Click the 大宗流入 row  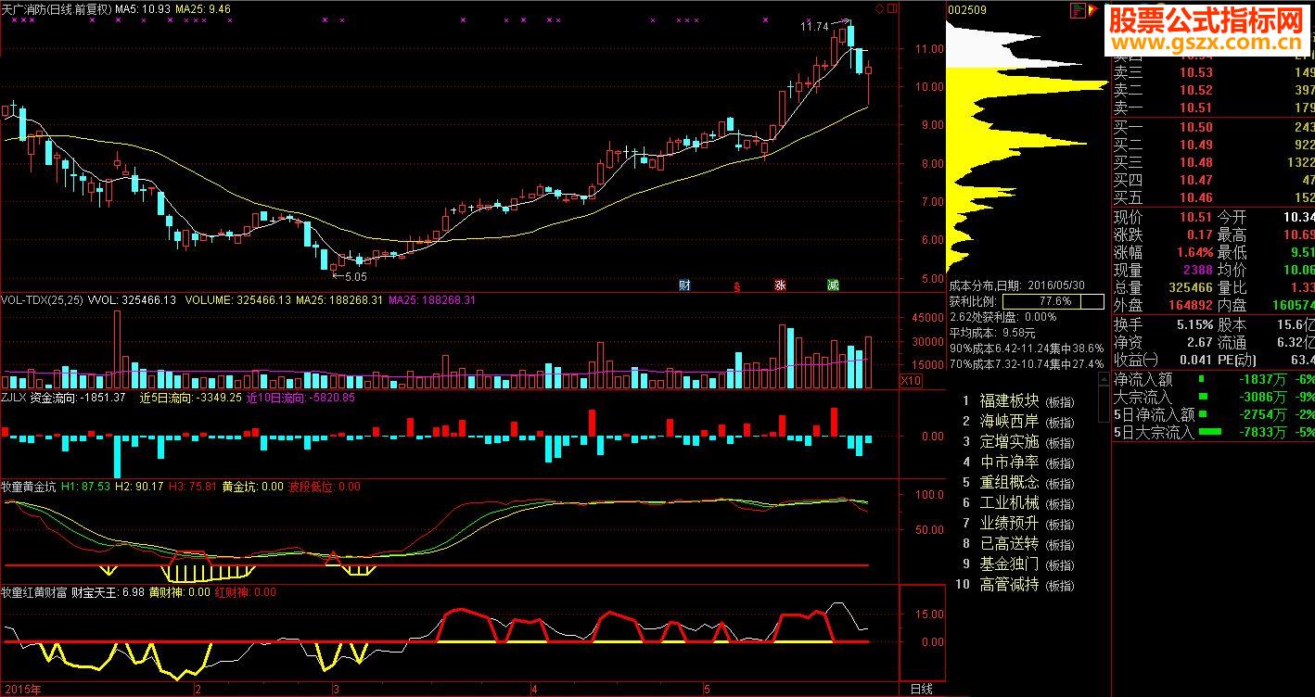1213,397
